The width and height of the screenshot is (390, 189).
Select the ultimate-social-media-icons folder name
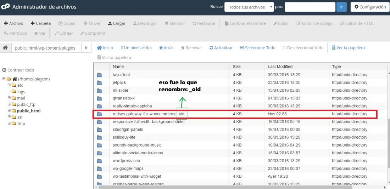click(138, 153)
